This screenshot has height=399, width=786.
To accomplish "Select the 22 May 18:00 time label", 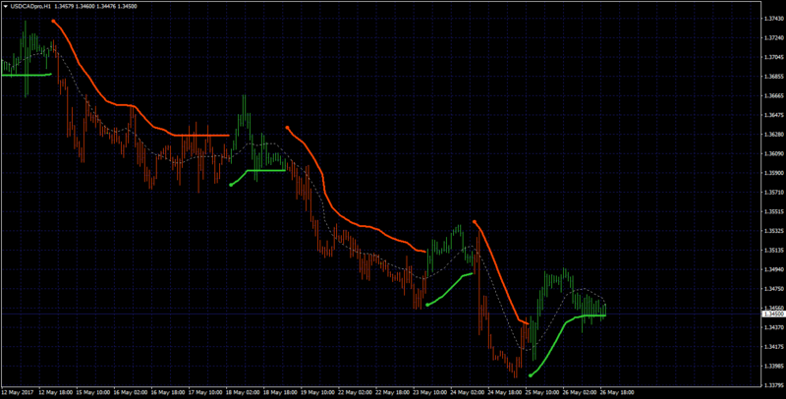I will [391, 390].
